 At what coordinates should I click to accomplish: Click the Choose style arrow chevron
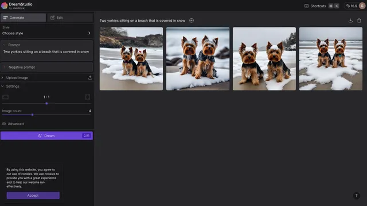(89, 33)
